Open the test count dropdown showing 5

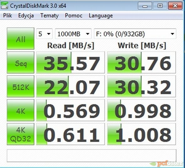[44, 34]
